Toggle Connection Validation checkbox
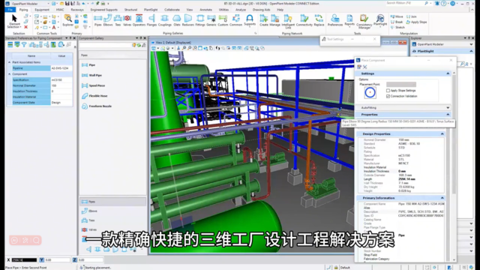The image size is (480, 270). click(x=388, y=96)
